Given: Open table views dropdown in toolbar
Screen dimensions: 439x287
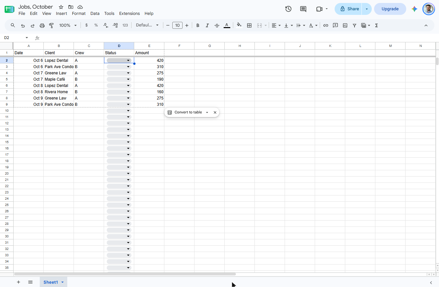Looking at the screenshot, I should 365,25.
